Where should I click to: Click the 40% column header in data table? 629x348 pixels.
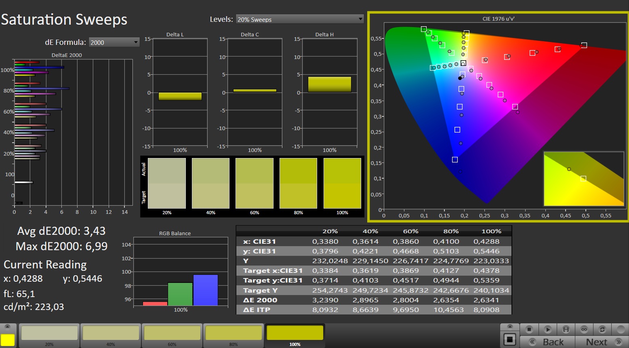370,231
